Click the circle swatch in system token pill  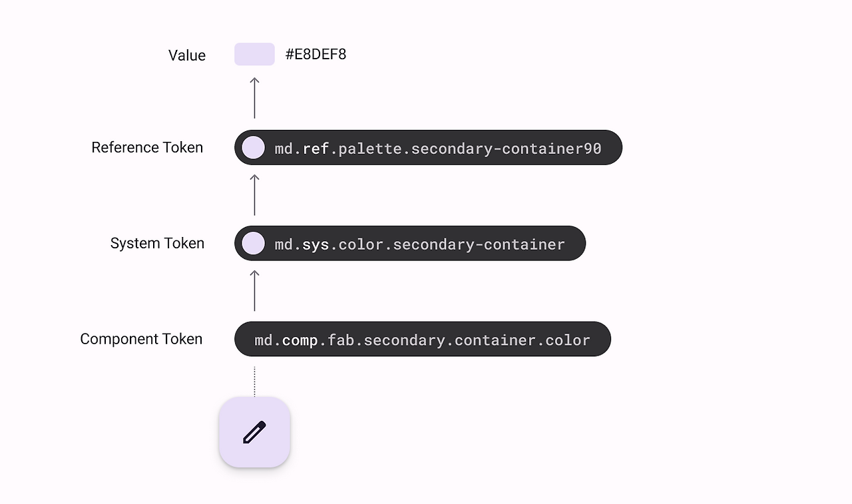[x=254, y=244]
